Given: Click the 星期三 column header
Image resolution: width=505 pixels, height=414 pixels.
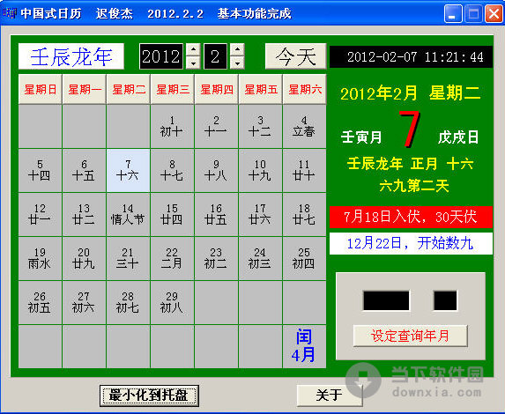Looking at the screenshot, I should click(173, 89).
